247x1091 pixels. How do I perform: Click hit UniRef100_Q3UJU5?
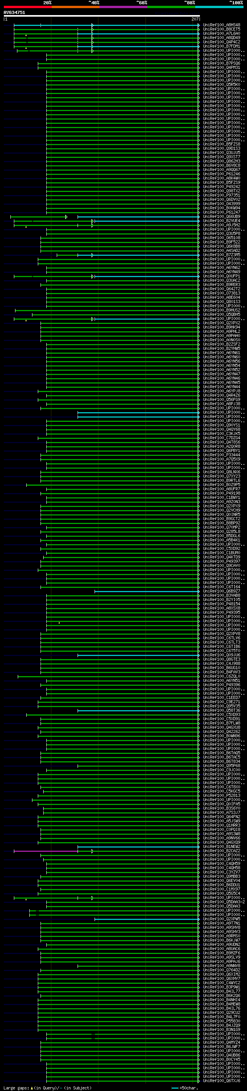tap(222, 152)
